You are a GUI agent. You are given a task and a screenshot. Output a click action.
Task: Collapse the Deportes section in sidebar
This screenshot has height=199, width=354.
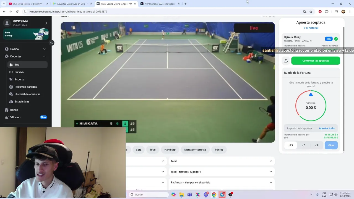26,56
